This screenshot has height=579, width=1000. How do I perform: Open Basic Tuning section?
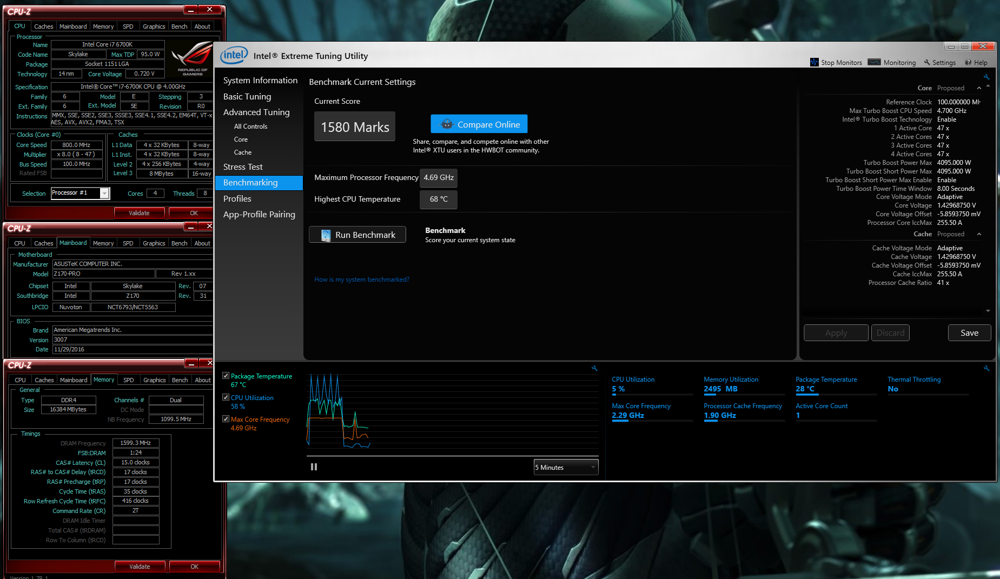247,97
